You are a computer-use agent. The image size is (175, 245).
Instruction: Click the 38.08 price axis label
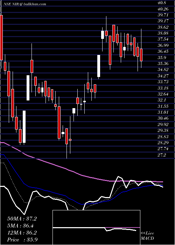(163, 33)
